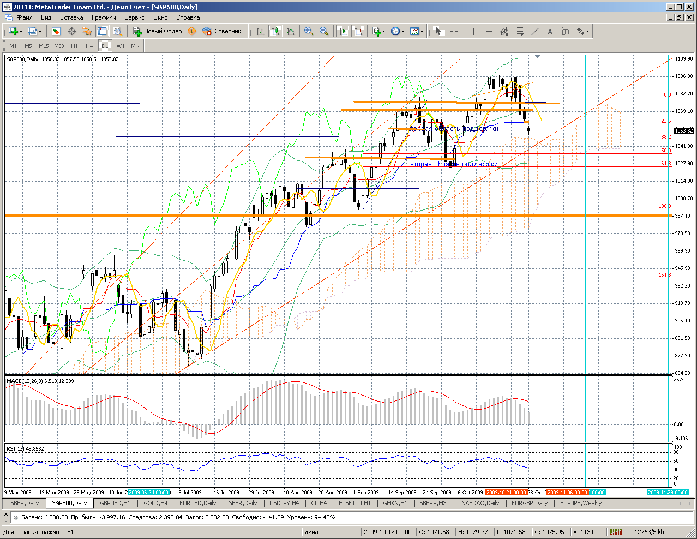Viewport: 697px width, 539px height.
Task: Select the Trendline drawing tool
Action: (534, 31)
